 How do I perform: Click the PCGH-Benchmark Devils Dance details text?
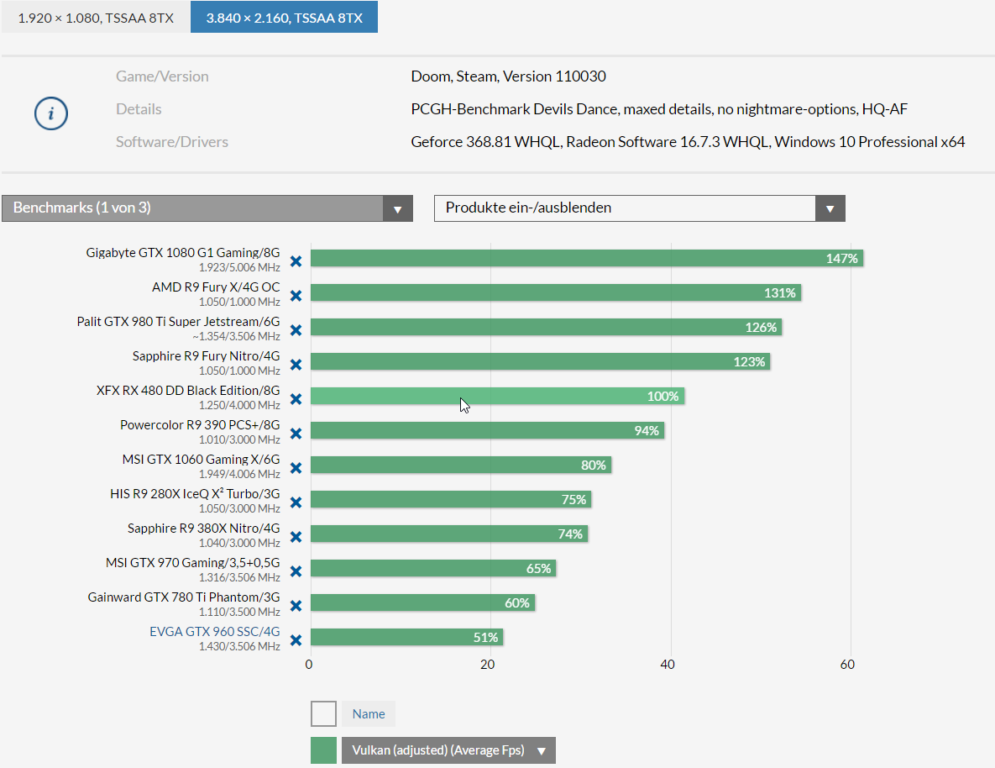(659, 109)
